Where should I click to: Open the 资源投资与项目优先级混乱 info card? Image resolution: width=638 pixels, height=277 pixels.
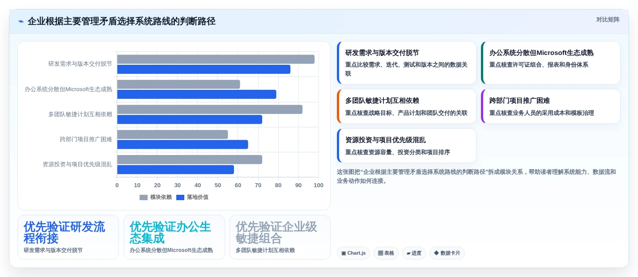(407, 146)
